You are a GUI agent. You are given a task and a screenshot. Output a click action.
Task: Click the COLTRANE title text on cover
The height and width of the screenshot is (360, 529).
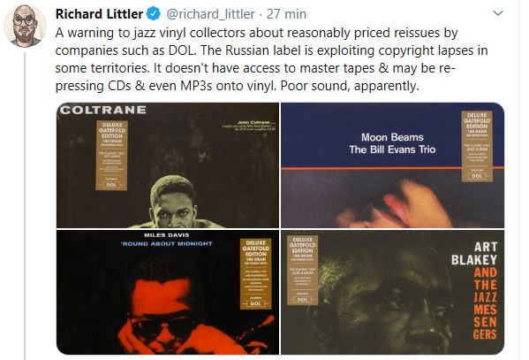(x=103, y=110)
